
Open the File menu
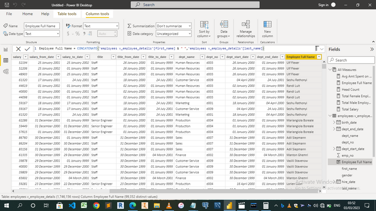pos(9,14)
